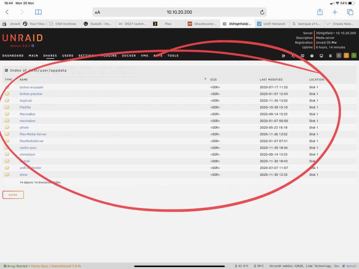
Task: Click the folder icon for duplicati
Action: pos(7,100)
